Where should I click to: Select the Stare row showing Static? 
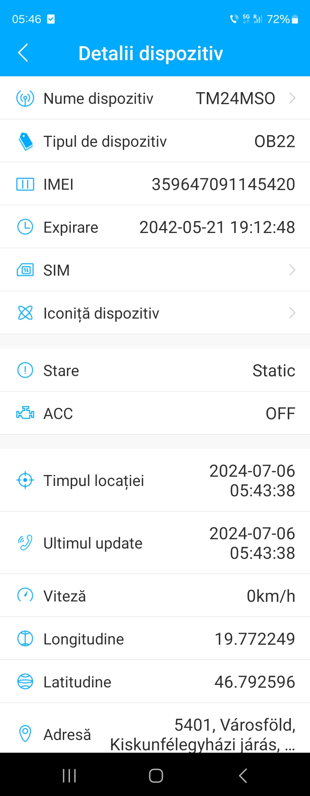tap(155, 370)
